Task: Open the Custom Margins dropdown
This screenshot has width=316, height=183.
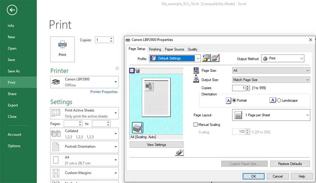Action: 85,173
